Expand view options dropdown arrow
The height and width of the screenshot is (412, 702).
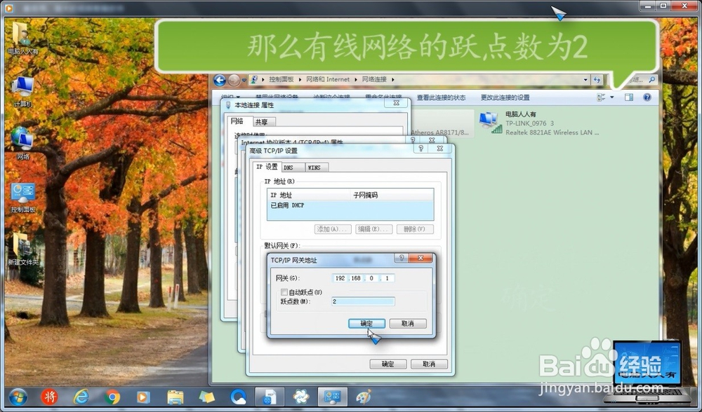click(x=612, y=97)
